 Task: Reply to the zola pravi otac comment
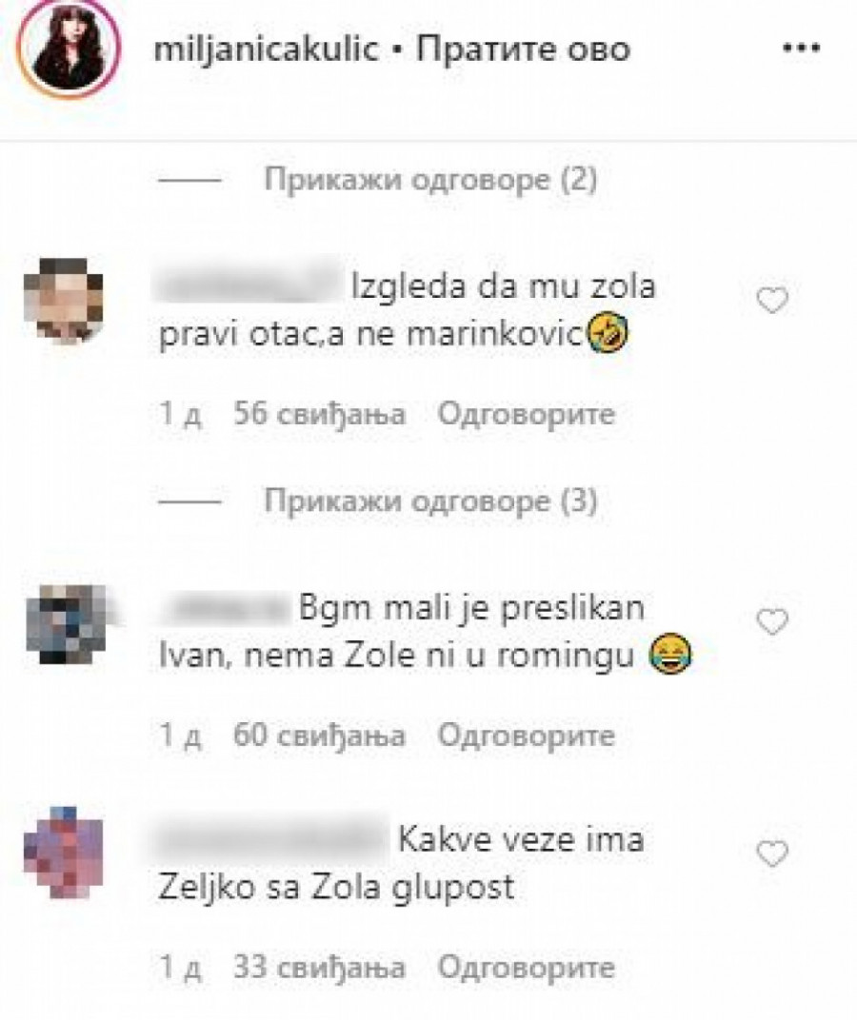click(526, 414)
